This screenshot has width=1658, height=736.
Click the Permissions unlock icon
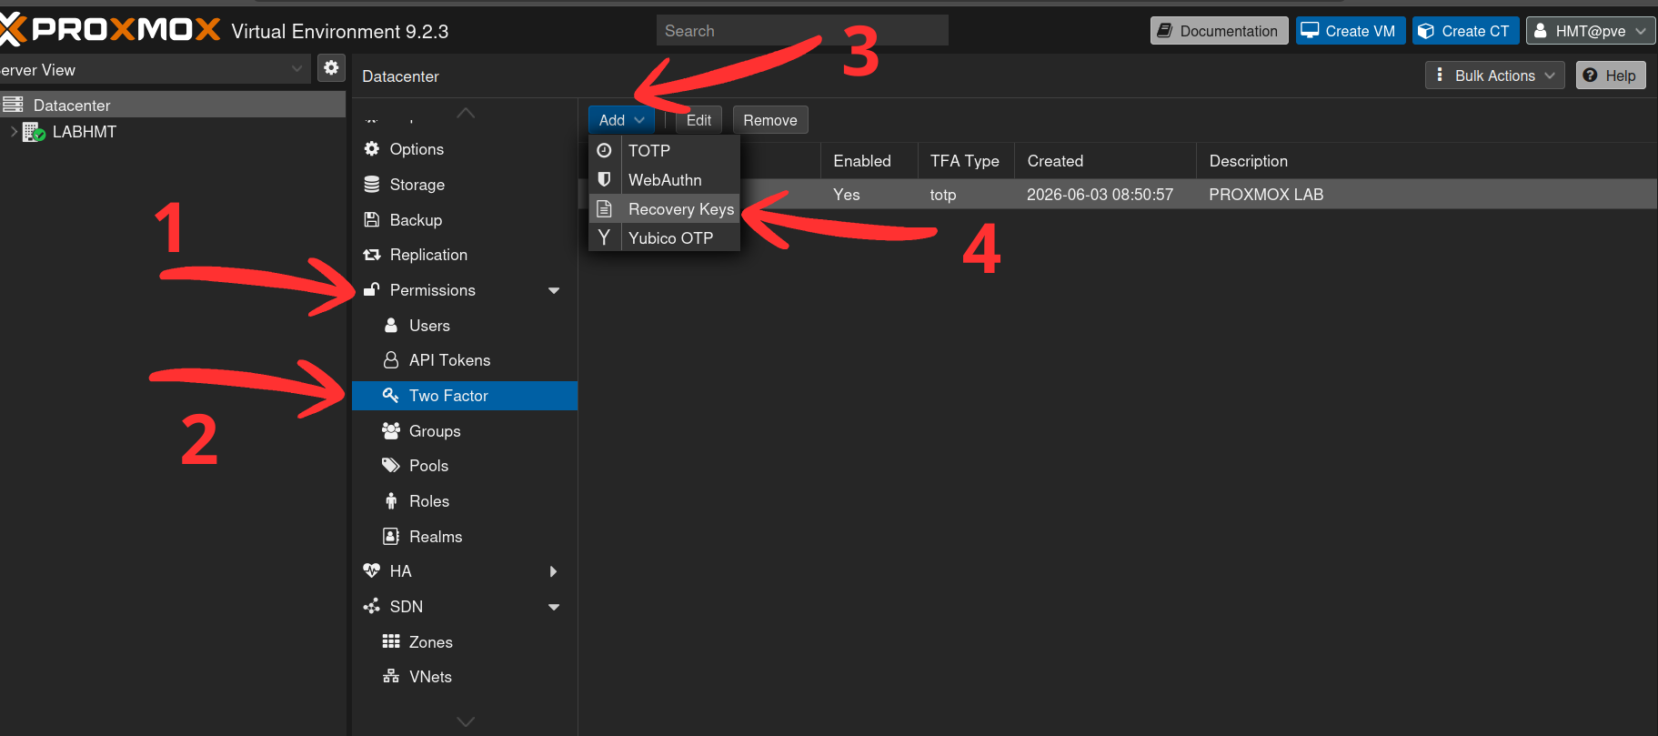pos(371,289)
